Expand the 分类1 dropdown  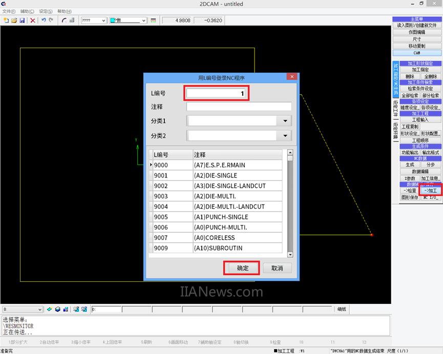(x=285, y=121)
